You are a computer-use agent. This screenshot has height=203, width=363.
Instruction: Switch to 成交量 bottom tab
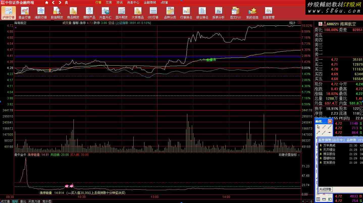point(5,201)
